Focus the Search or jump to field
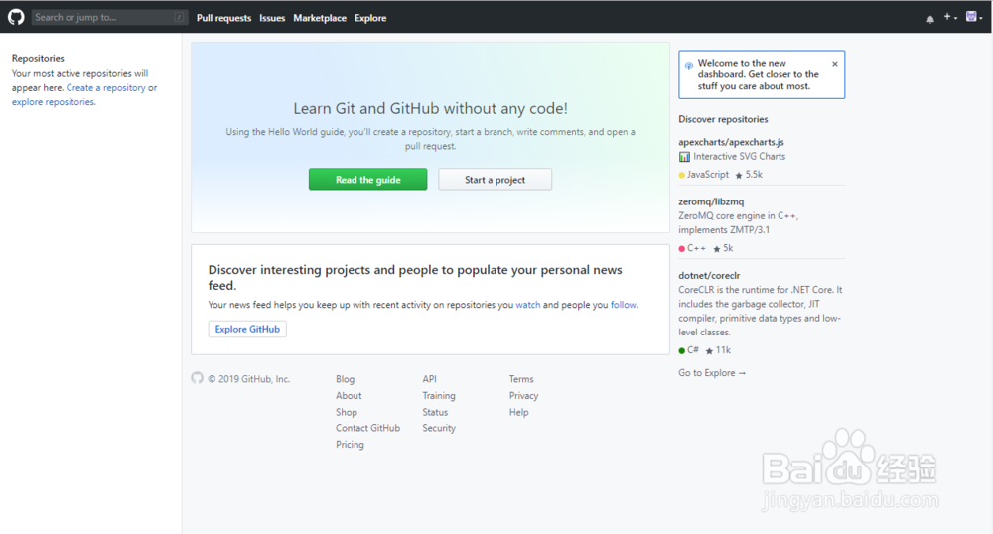Screen dimensions: 993x534 tap(109, 17)
